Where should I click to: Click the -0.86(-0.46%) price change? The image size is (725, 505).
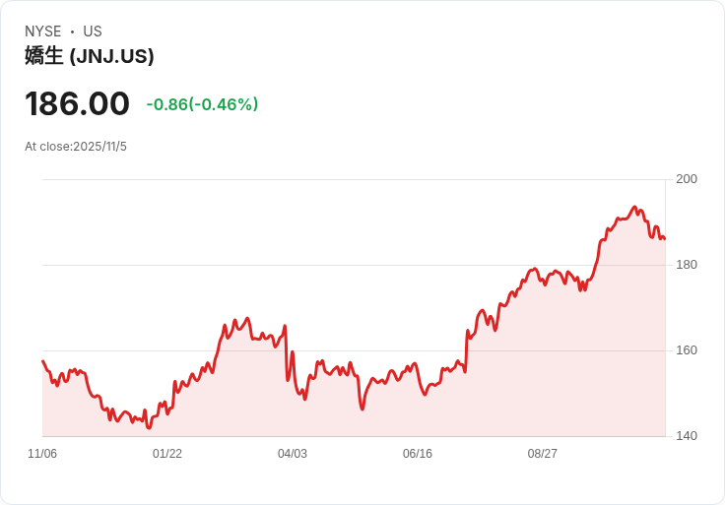[202, 104]
